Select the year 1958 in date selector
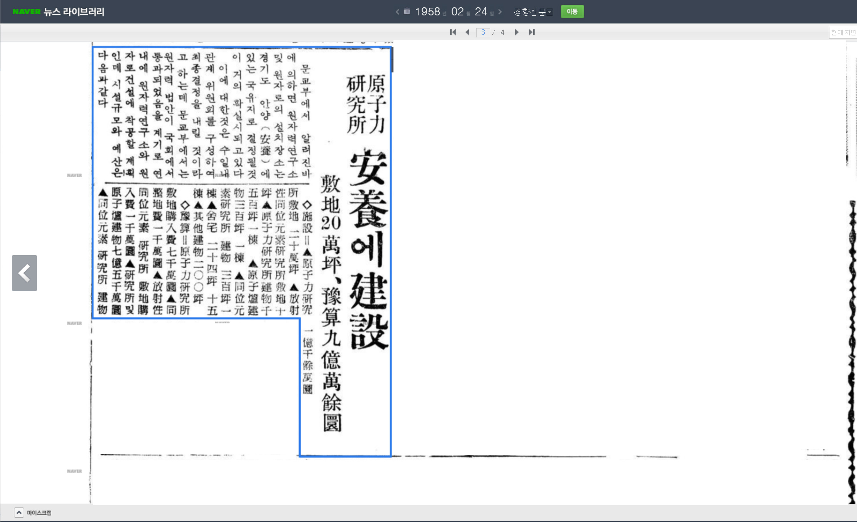The image size is (857, 522). click(427, 12)
